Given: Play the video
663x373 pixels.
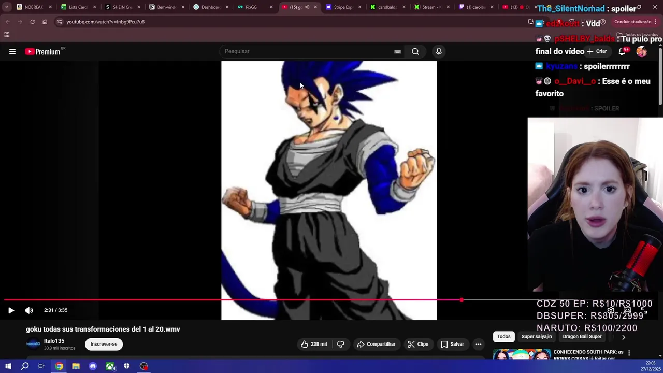Looking at the screenshot, I should (x=11, y=310).
